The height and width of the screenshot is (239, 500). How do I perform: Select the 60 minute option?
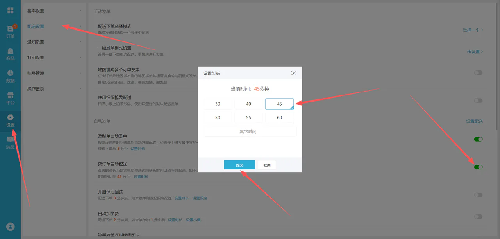pyautogui.click(x=279, y=117)
